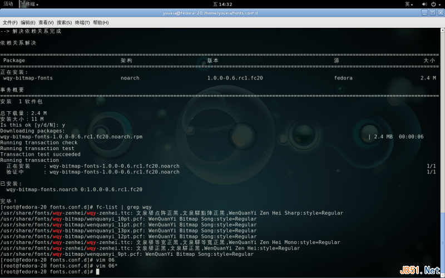Click 'Running transaction check' line
Screen dimensions: 445x278
click(x=39, y=143)
